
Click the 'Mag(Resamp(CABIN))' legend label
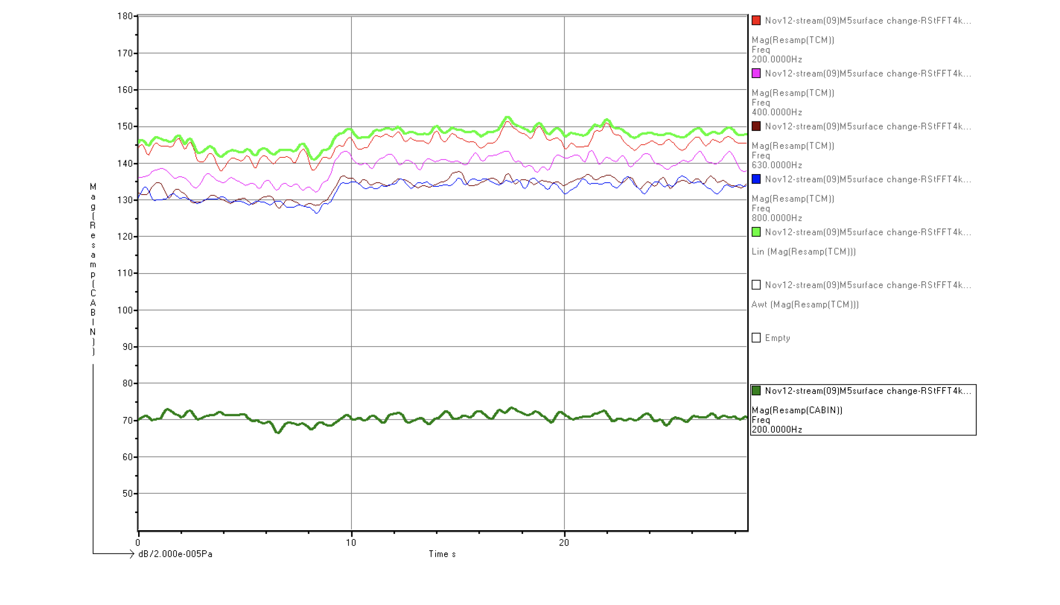(797, 410)
